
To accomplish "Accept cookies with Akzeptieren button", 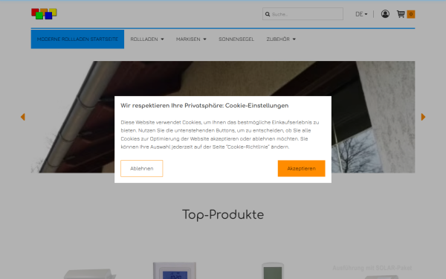I will coord(301,168).
